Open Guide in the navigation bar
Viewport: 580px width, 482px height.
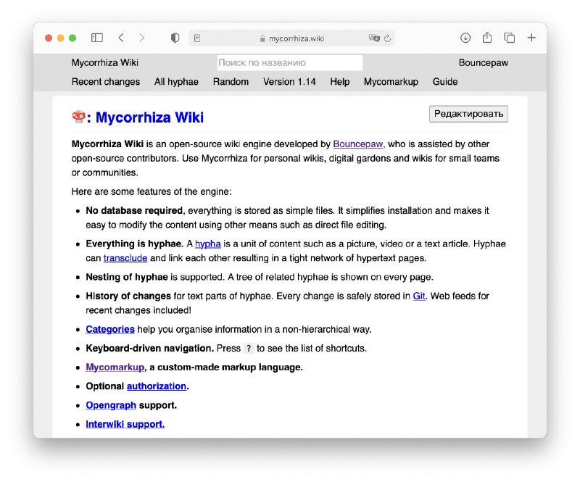click(445, 81)
